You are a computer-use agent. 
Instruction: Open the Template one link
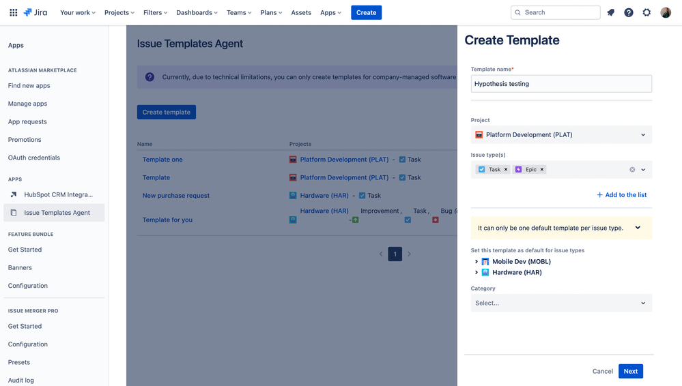click(162, 160)
